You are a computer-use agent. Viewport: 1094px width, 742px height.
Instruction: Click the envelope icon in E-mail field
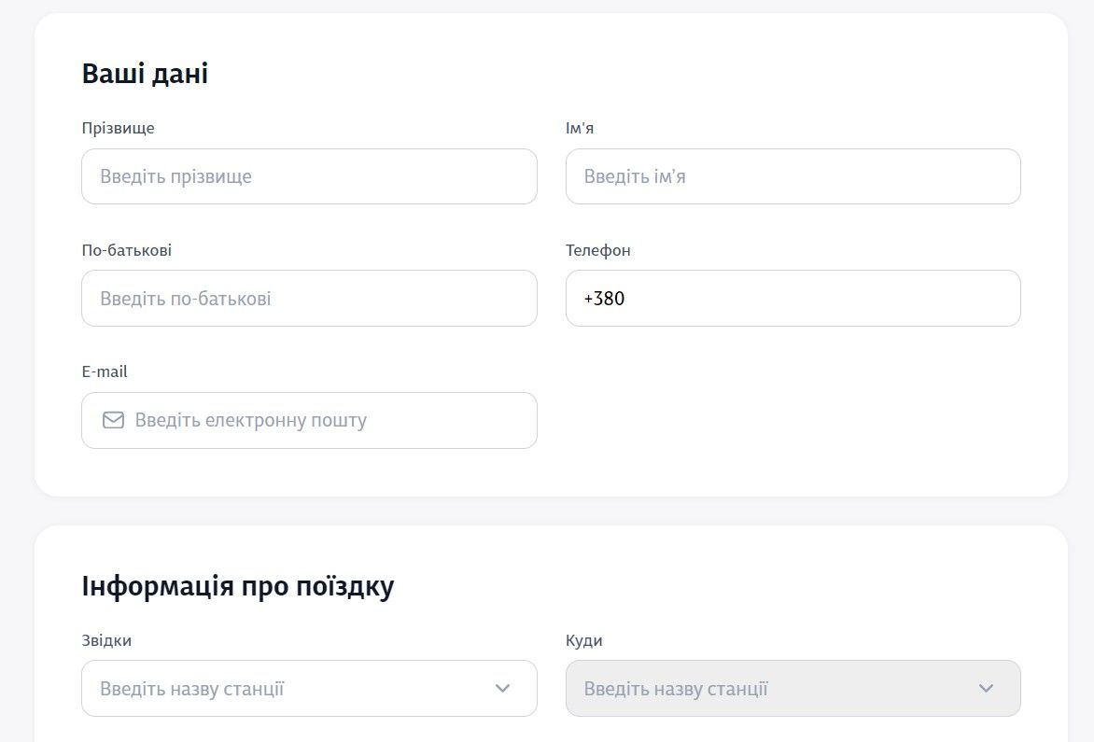[112, 420]
